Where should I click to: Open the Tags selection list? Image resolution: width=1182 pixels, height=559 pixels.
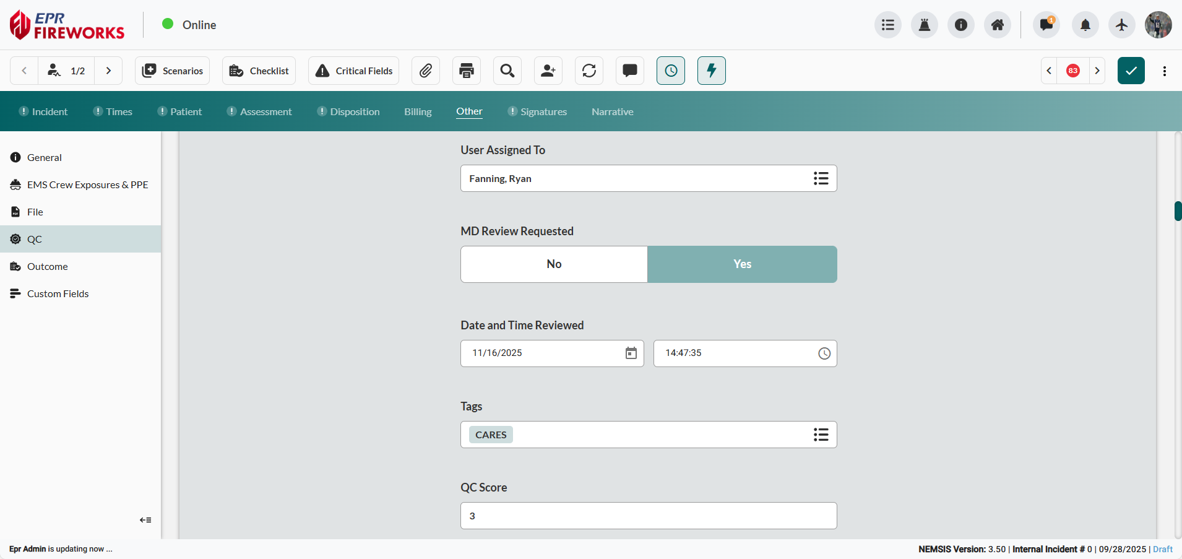coord(821,435)
